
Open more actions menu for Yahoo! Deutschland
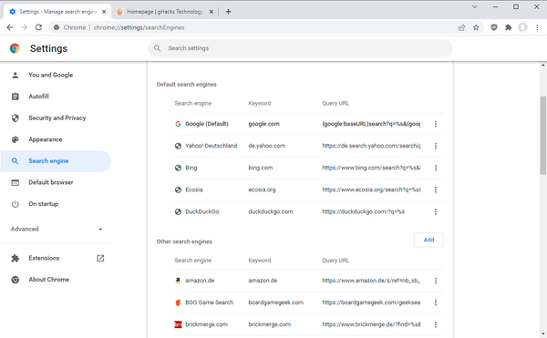tap(436, 146)
